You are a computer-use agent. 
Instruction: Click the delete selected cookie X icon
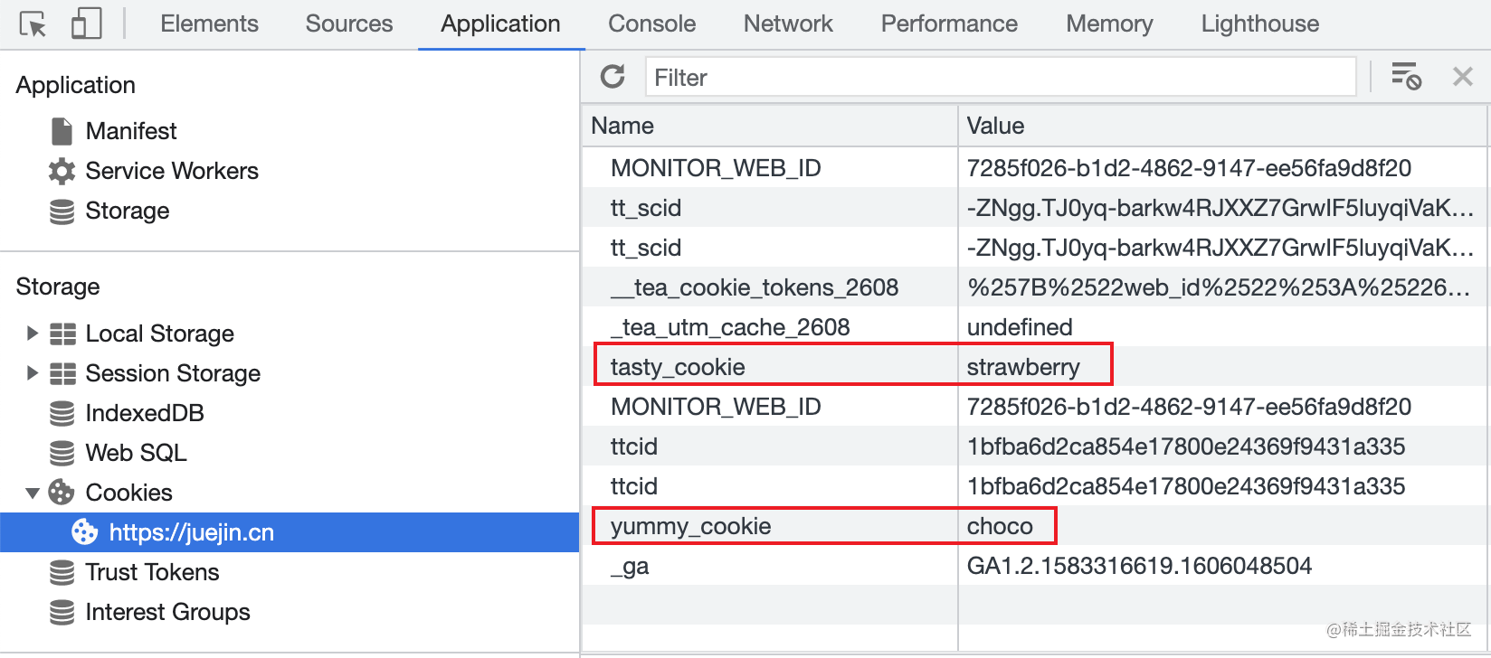pos(1463,77)
